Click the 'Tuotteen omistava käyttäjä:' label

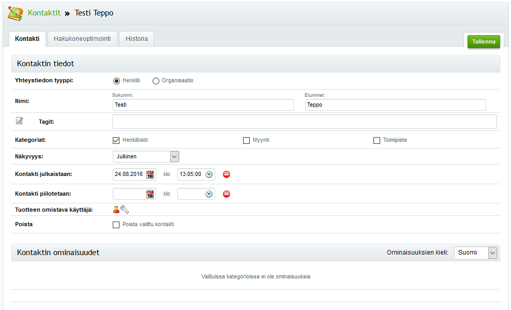point(54,210)
